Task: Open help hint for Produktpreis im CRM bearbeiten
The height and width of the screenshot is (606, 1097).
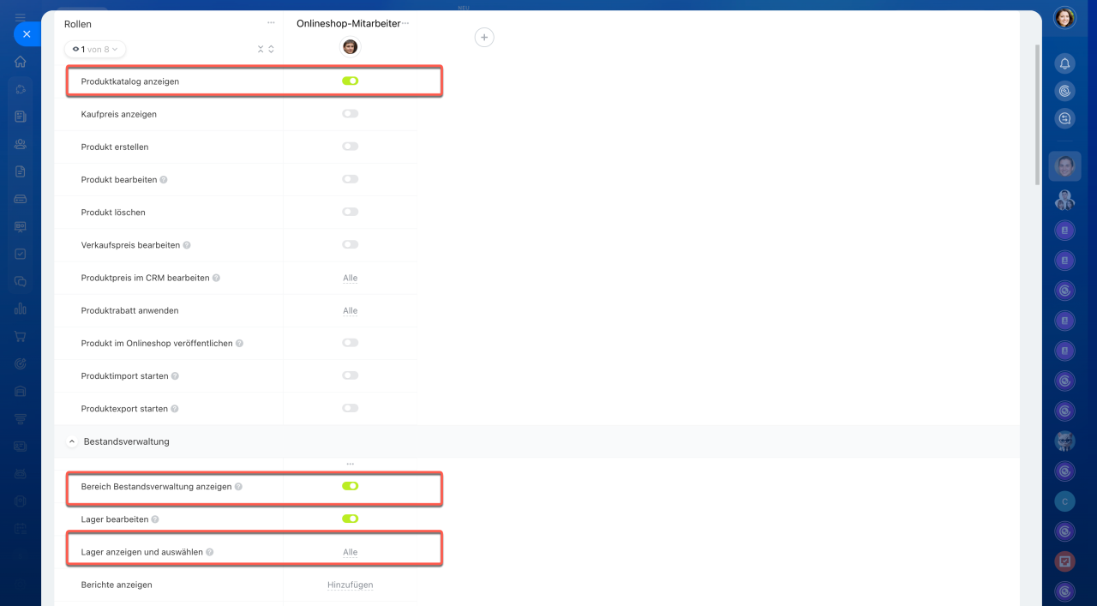Action: (216, 278)
